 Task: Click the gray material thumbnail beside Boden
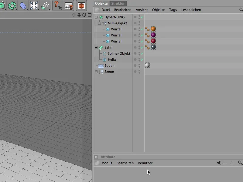(147, 65)
